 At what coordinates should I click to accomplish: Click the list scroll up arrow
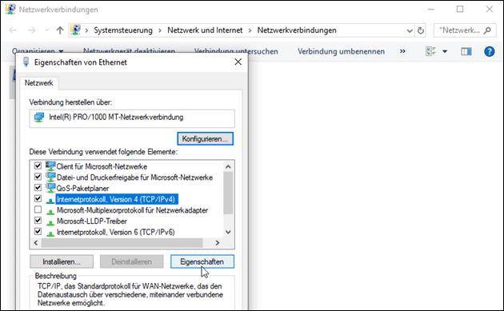(228, 166)
